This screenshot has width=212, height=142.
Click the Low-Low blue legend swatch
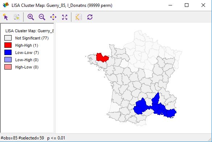coord(8,53)
